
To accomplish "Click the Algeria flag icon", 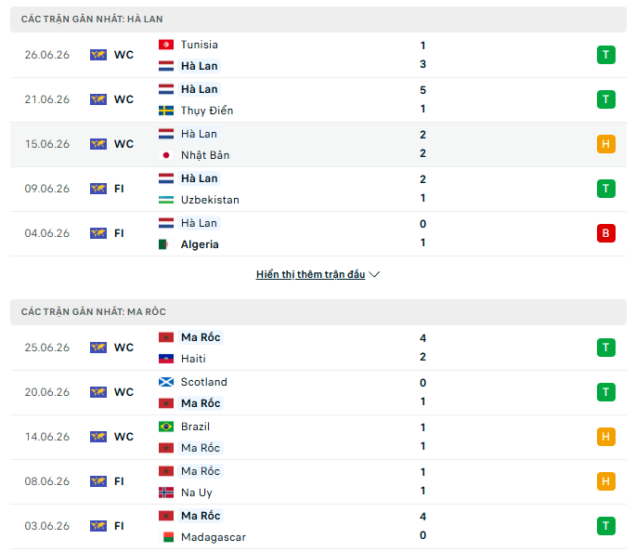I will [166, 244].
